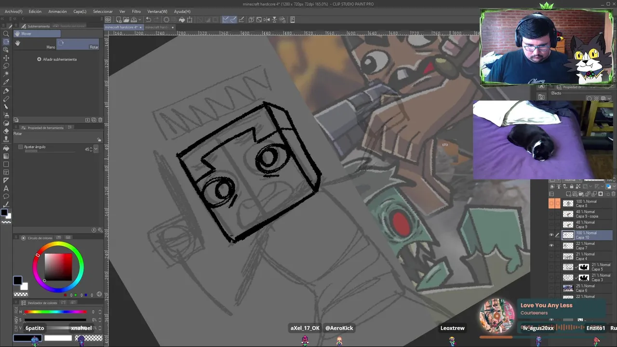Open the Clip Studio launcher icon
The width and height of the screenshot is (617, 347).
(x=108, y=20)
